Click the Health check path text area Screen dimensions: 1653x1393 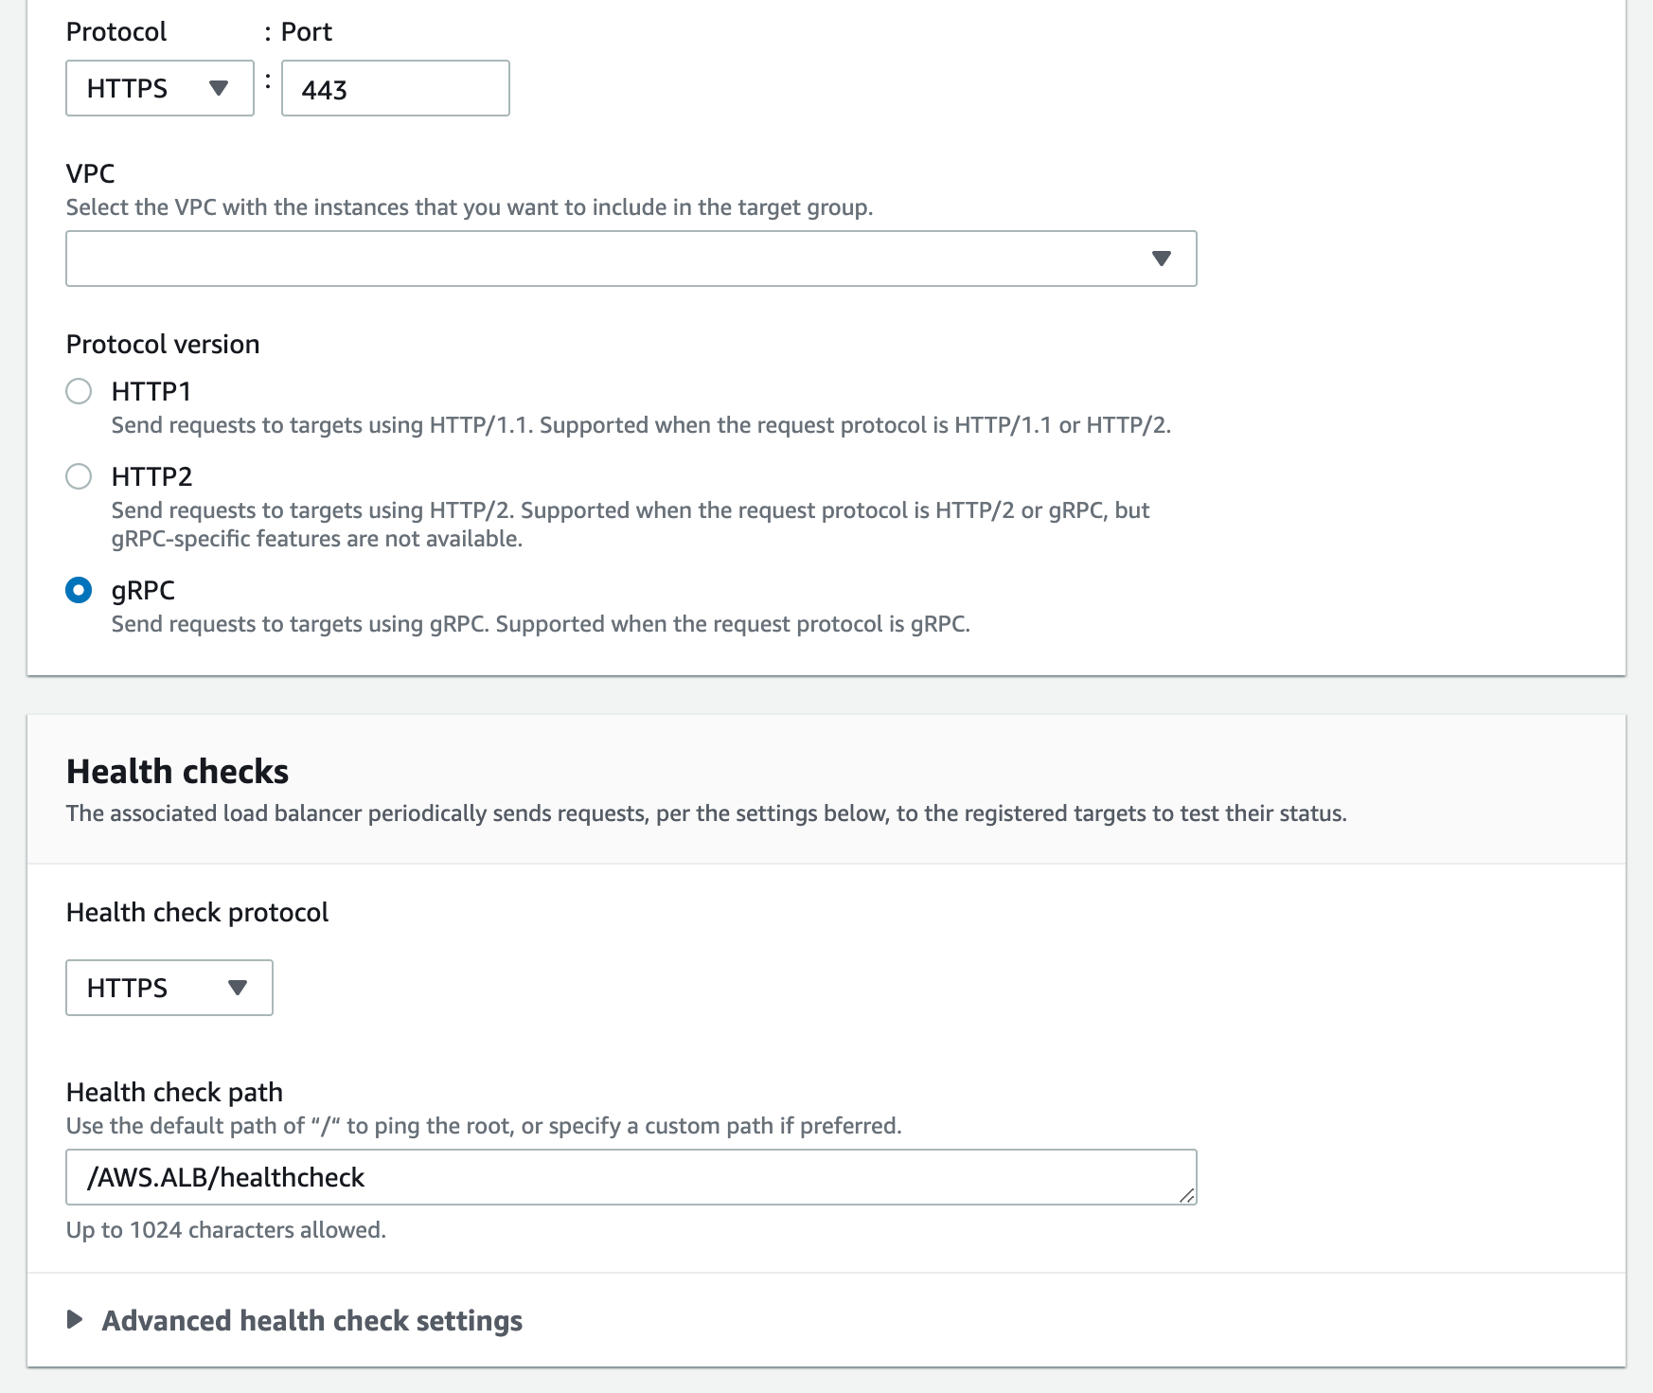pyautogui.click(x=631, y=1177)
